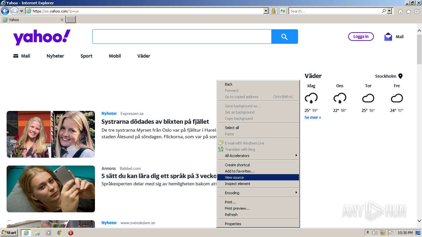Click Ons rain weather icon

coord(340,98)
